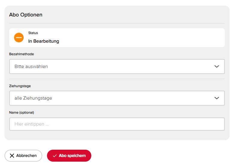235x167 pixels.
Task: Click the checkmark icon on Abo speichern
Action: pyautogui.click(x=55, y=156)
